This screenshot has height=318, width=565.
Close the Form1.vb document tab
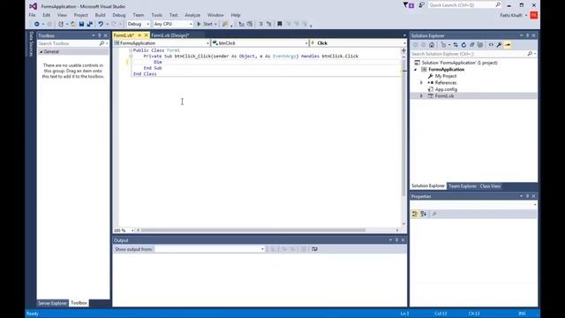point(146,35)
